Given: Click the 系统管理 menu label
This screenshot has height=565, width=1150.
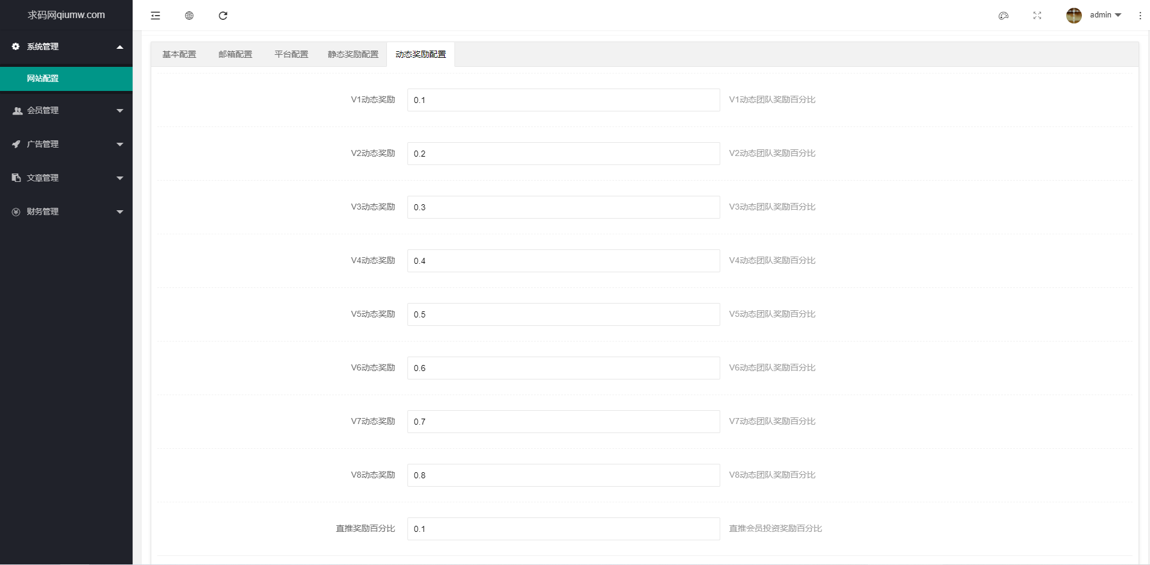Looking at the screenshot, I should coord(43,46).
